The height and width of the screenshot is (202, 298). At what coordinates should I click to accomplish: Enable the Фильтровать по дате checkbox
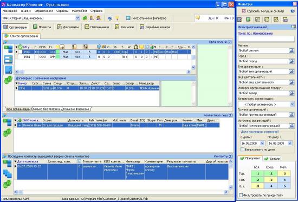tap(242, 149)
